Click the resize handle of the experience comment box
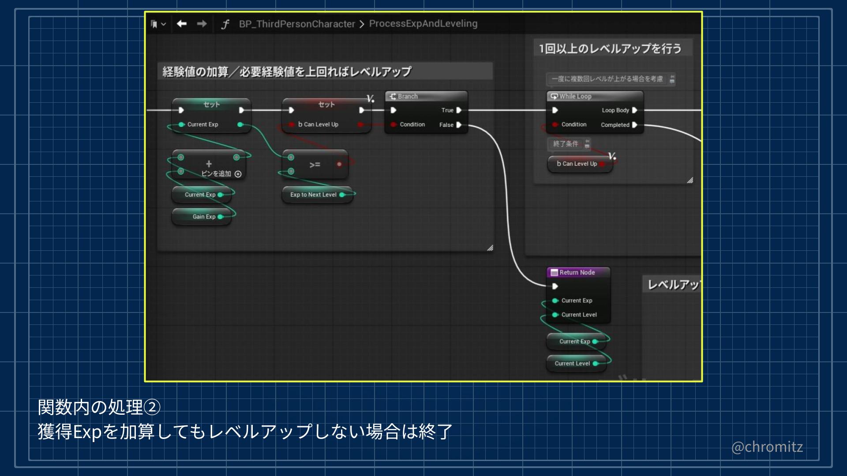The width and height of the screenshot is (847, 476). pyautogui.click(x=490, y=248)
